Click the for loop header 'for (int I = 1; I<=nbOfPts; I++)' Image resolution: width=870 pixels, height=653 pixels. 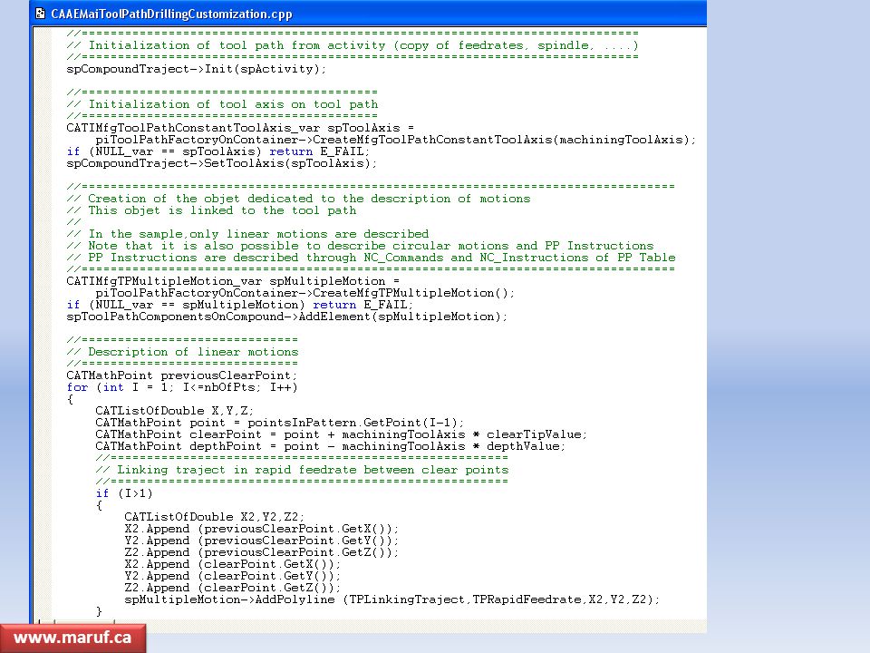(x=182, y=387)
